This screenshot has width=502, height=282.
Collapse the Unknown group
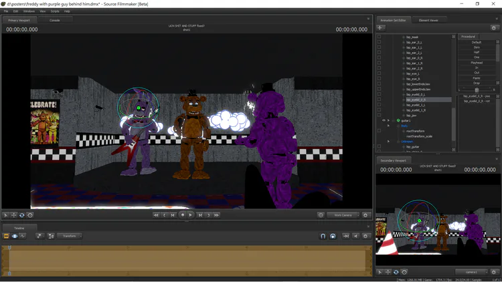pos(389,141)
